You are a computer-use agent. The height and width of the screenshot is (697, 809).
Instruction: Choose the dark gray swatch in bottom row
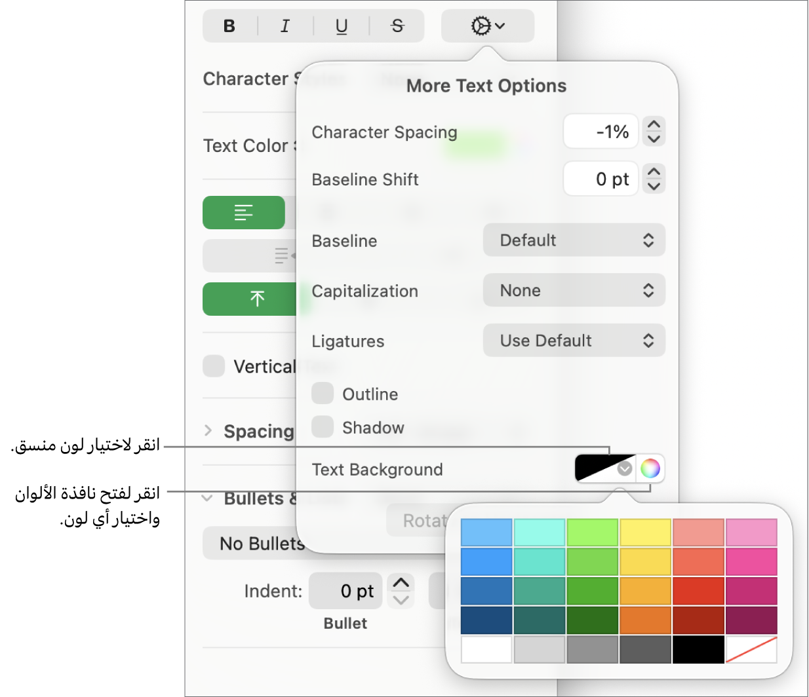pyautogui.click(x=646, y=649)
